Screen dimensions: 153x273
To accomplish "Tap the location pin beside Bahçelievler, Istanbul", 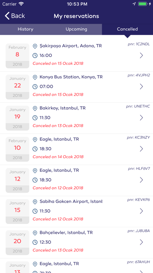I will (35, 233).
